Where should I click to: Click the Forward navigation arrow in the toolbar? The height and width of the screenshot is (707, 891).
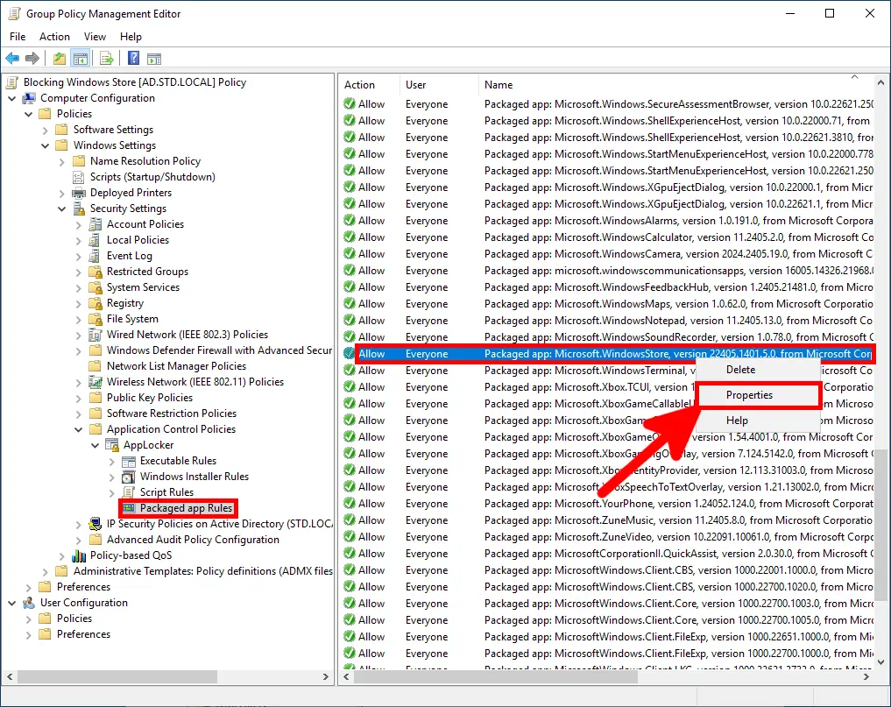33,58
